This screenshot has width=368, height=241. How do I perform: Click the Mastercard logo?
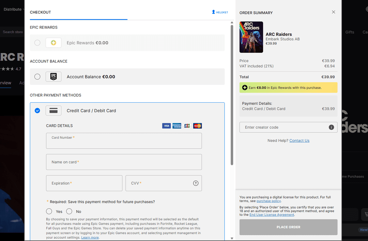tap(197, 126)
